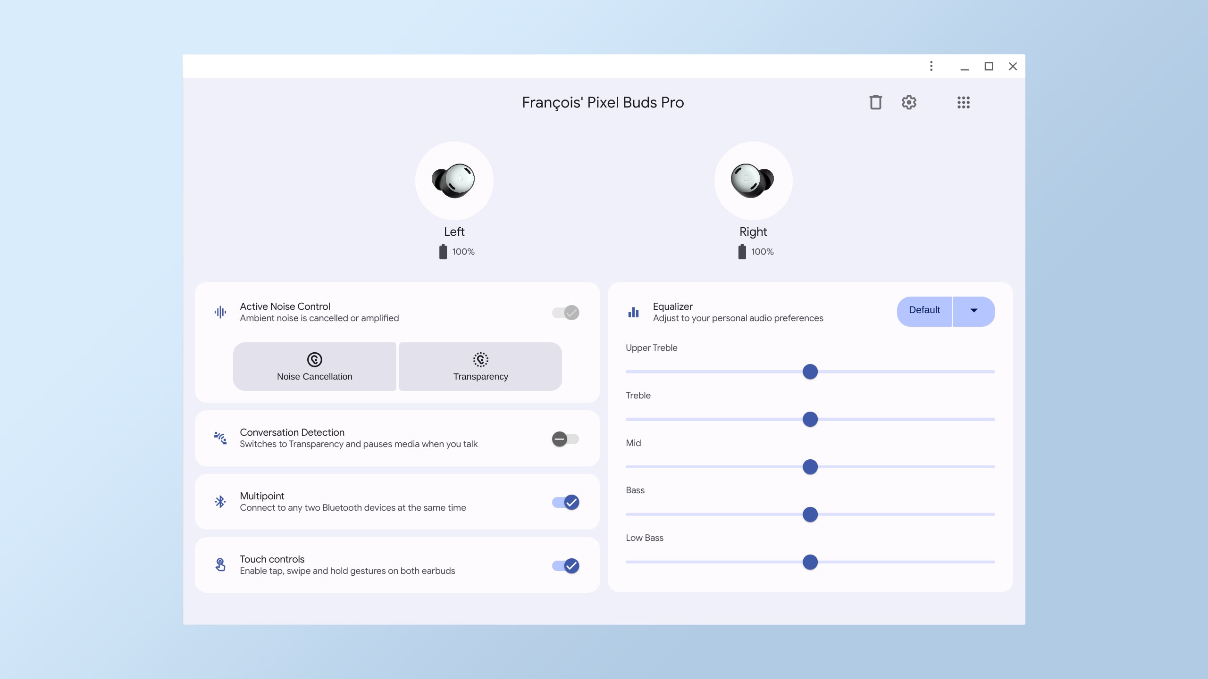The image size is (1208, 679).
Task: Click the Right earbud thumbnail
Action: click(753, 180)
